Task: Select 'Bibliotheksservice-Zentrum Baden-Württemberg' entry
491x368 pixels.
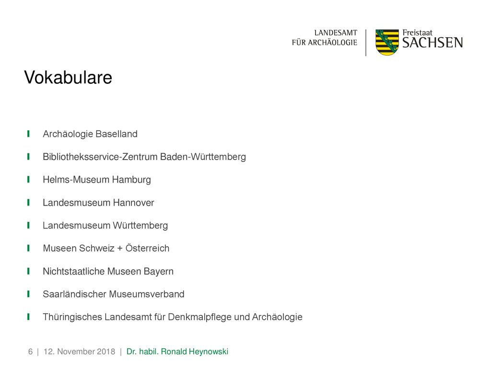Action: click(144, 157)
